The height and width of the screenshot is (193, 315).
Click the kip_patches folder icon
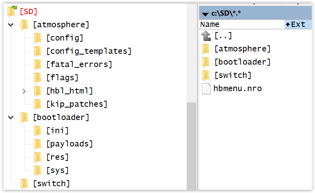(x=37, y=104)
